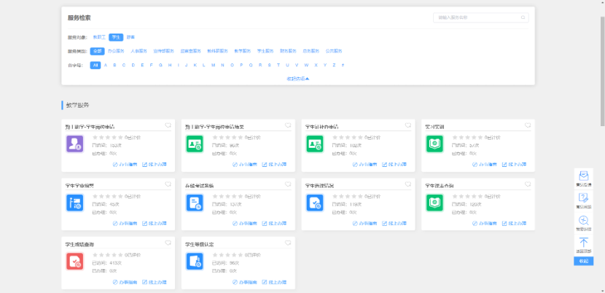Collapse the side toolbar with the 收起 button
Image resolution: width=605 pixels, height=293 pixels.
(x=583, y=261)
